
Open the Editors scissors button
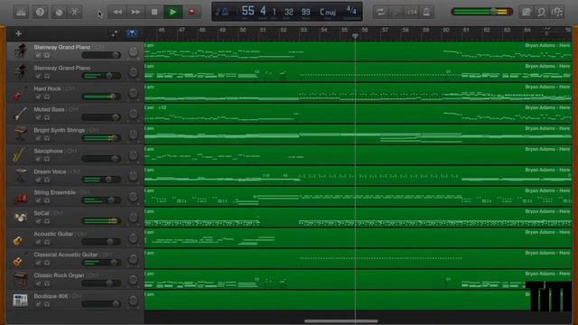click(74, 12)
